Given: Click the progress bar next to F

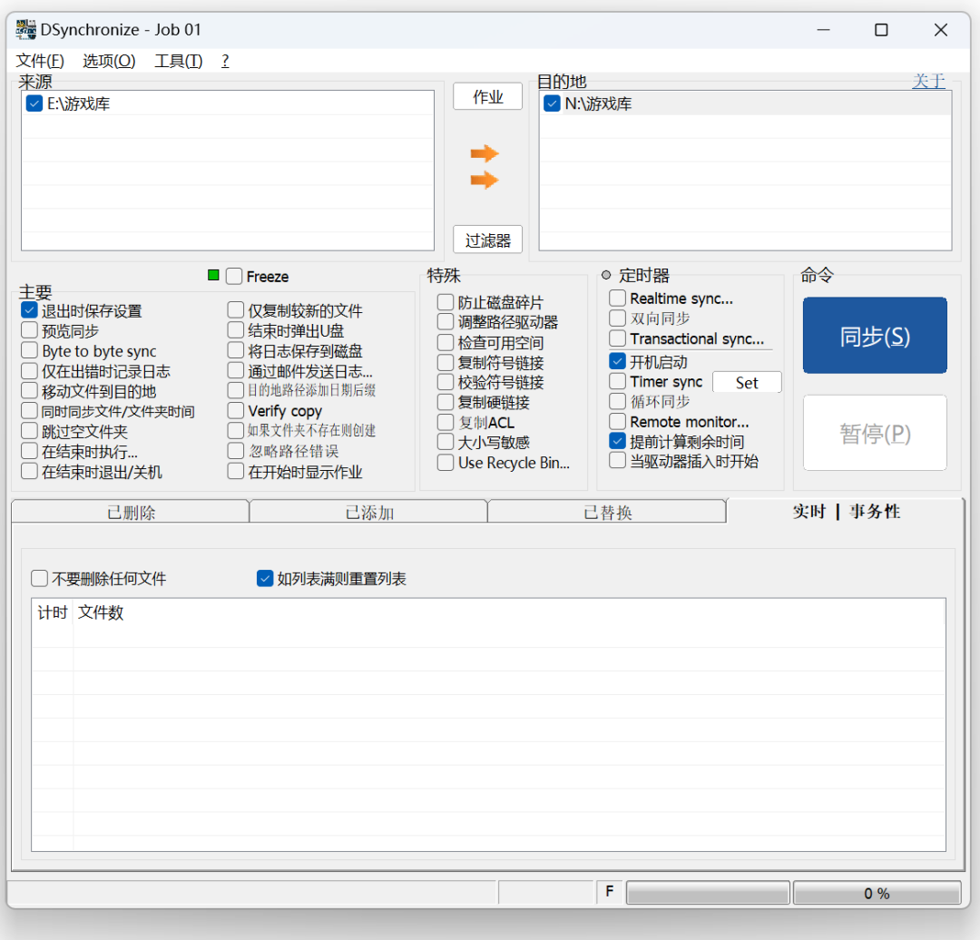Looking at the screenshot, I should (708, 893).
